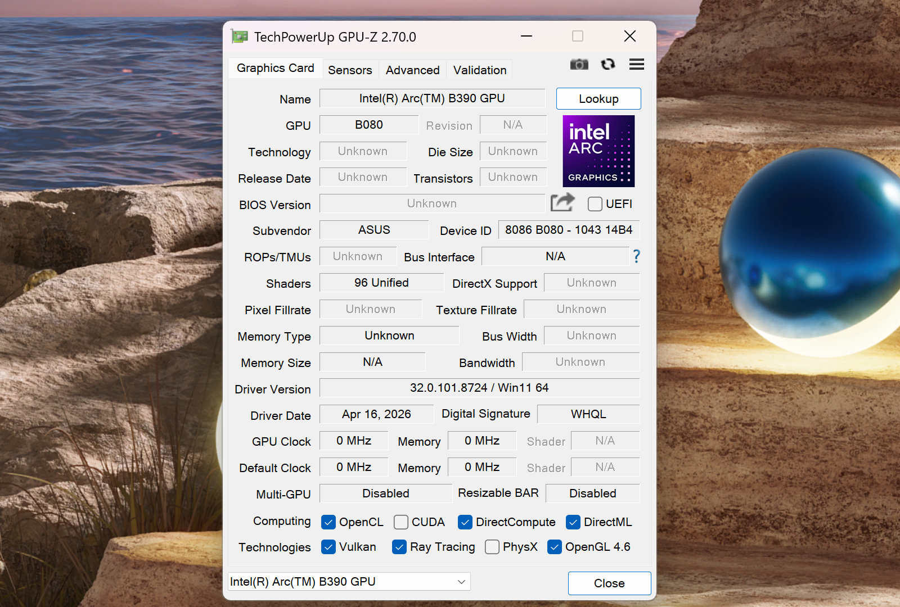The image size is (900, 607).
Task: Take a screenshot with the camera icon
Action: pyautogui.click(x=579, y=64)
